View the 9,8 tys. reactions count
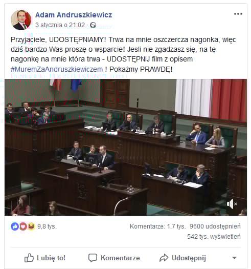The height and width of the screenshot is (269, 251). point(47,226)
